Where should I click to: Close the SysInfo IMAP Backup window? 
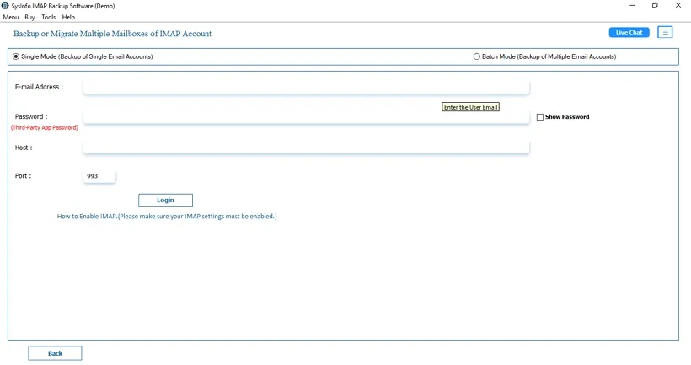tap(678, 6)
